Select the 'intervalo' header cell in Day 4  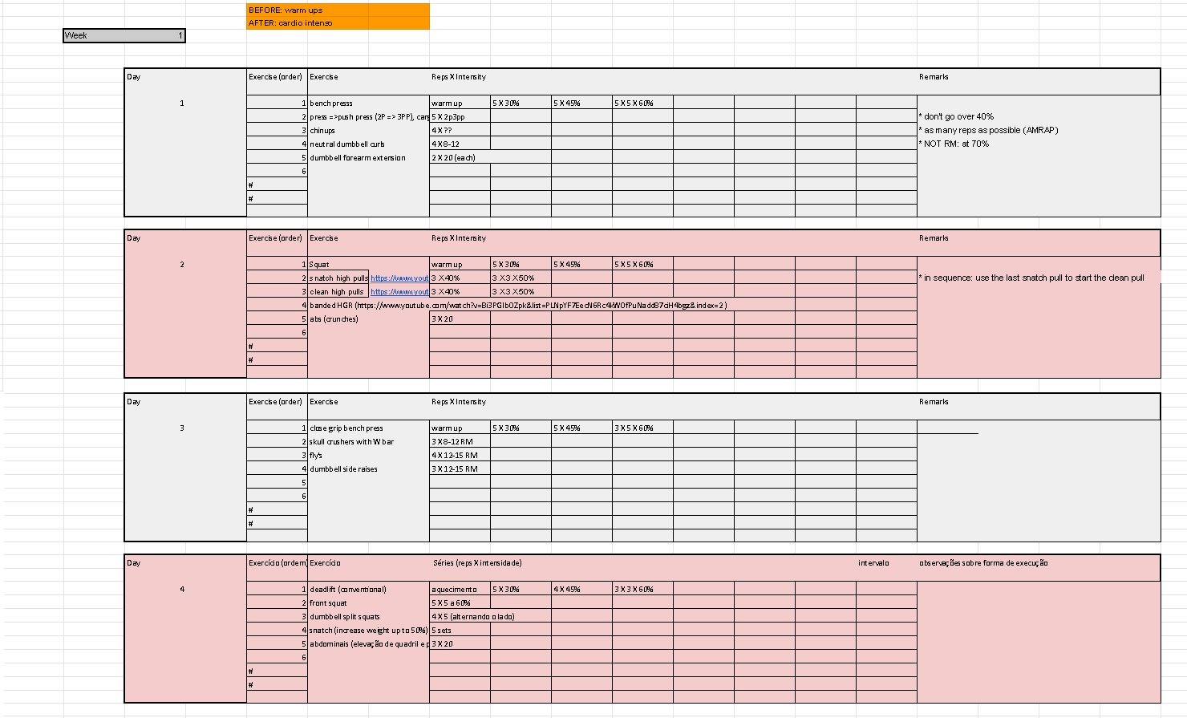(x=886, y=562)
